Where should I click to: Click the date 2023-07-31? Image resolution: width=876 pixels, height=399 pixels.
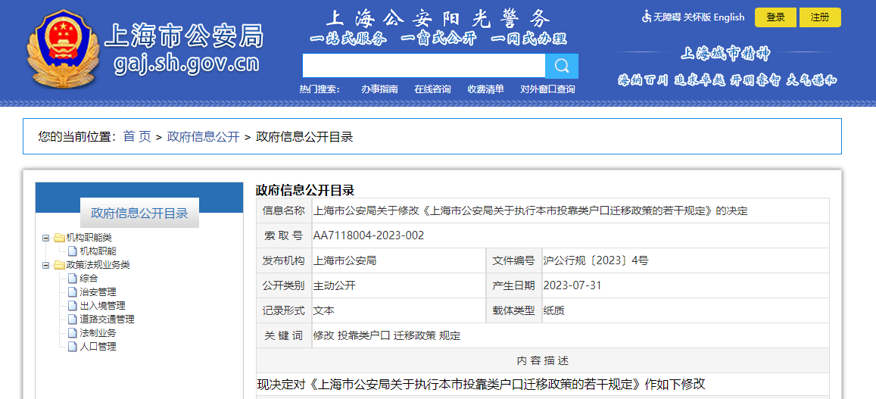(x=572, y=285)
